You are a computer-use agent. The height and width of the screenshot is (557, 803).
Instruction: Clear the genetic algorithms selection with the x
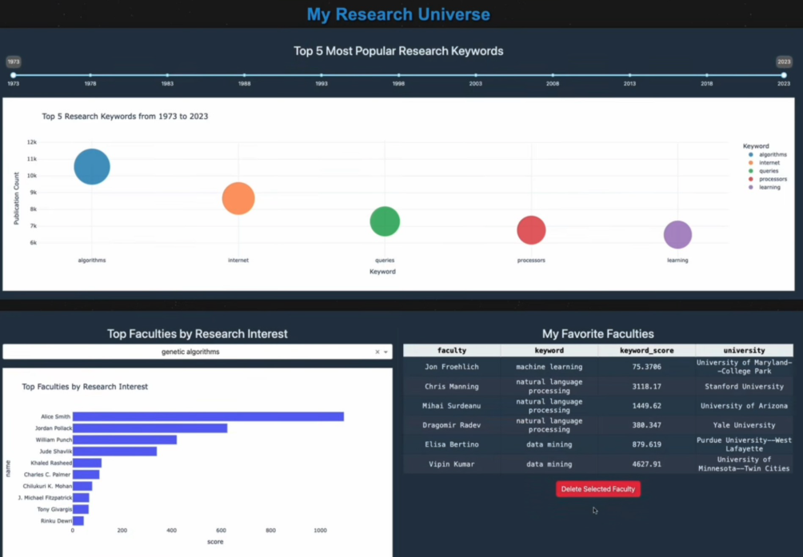coord(378,352)
